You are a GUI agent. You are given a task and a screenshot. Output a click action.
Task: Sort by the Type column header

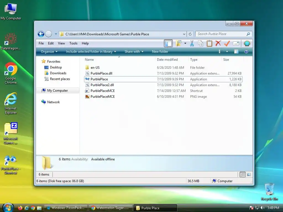(x=205, y=60)
